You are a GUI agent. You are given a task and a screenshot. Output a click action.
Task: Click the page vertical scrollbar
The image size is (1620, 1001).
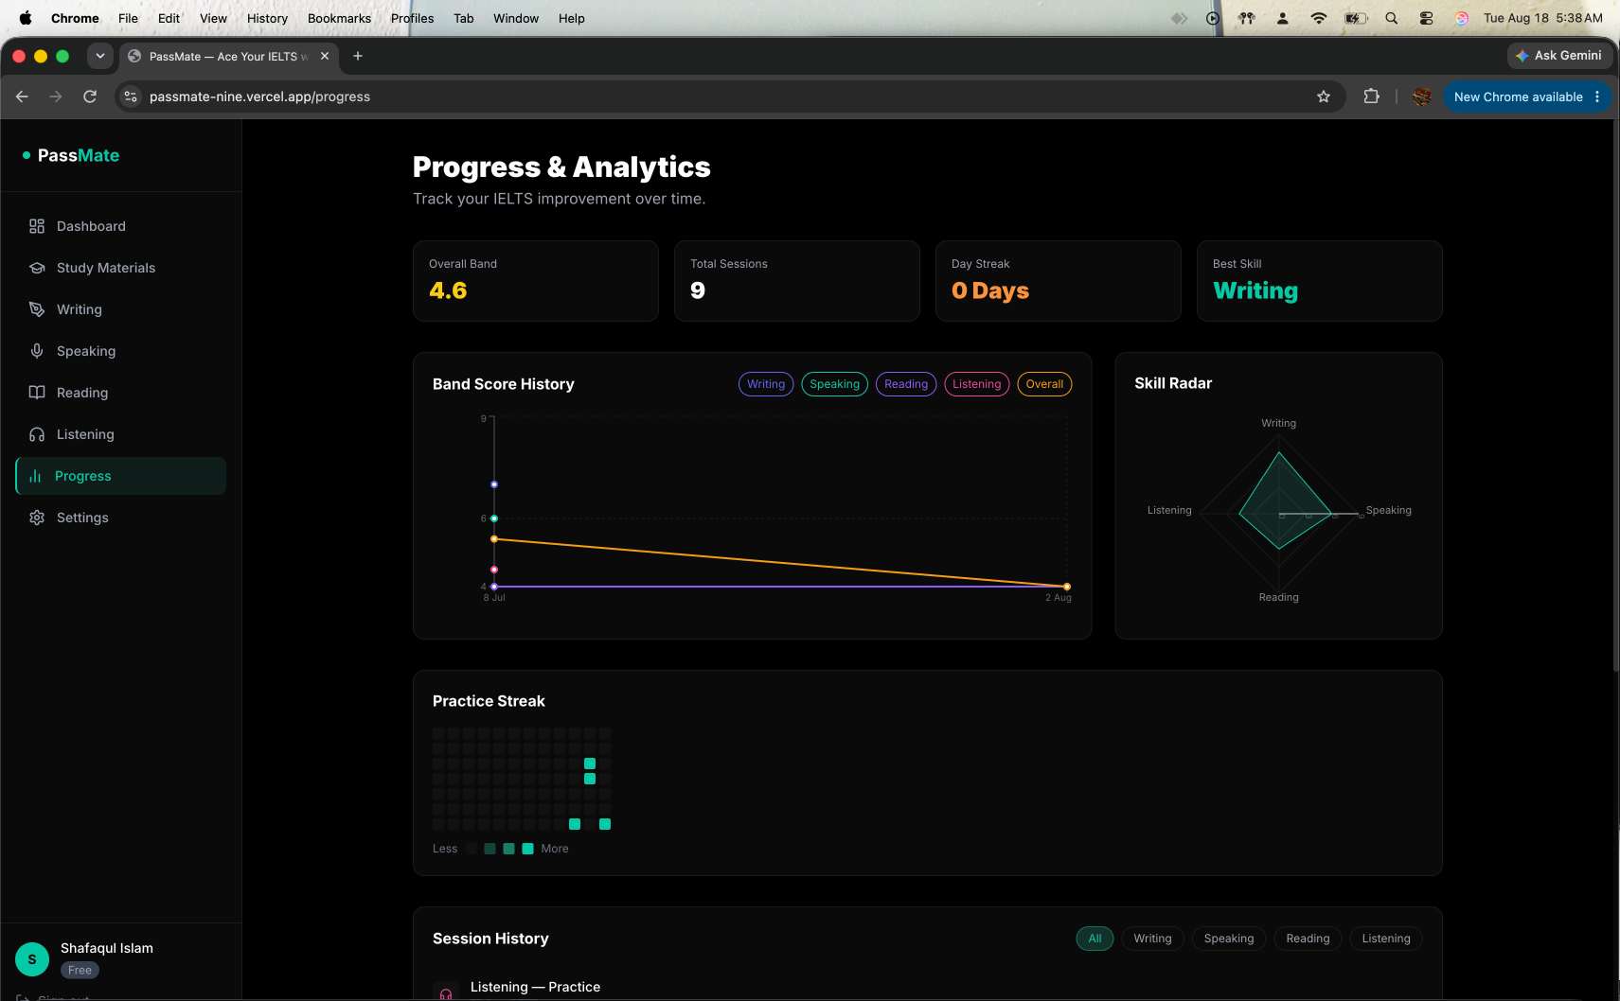click(x=1615, y=397)
